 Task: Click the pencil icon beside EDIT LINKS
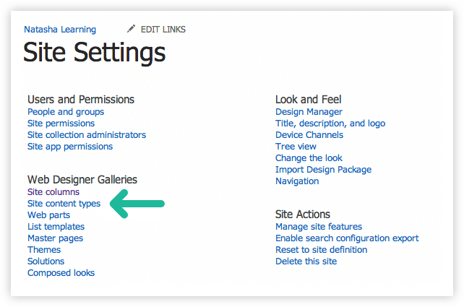tap(131, 29)
